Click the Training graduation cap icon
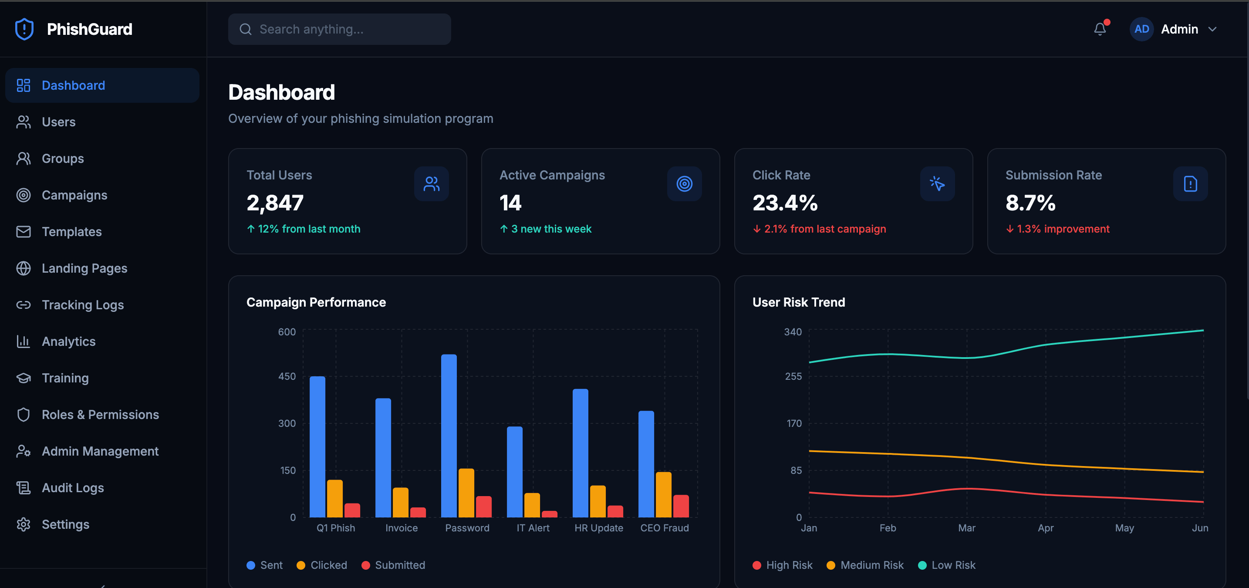 [x=23, y=378]
